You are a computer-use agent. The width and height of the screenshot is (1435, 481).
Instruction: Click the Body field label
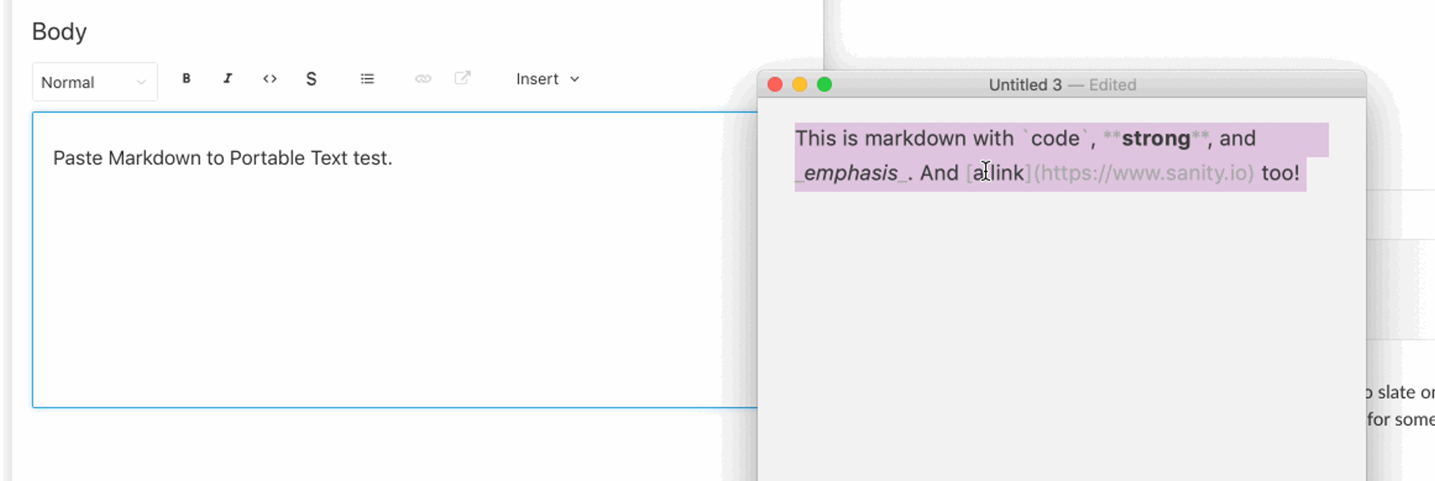click(59, 32)
